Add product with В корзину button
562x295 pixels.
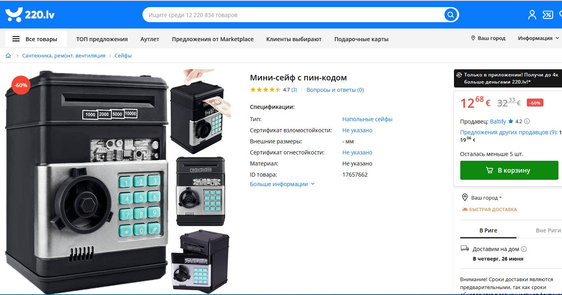tap(509, 170)
